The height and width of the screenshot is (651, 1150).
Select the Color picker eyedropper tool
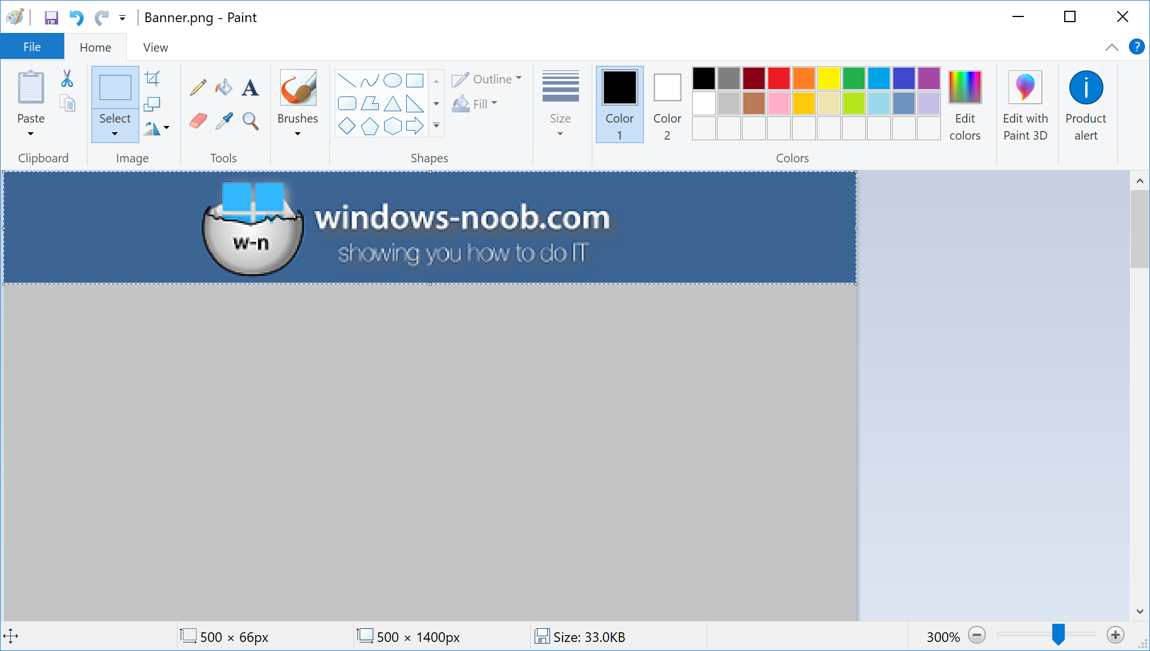(224, 120)
